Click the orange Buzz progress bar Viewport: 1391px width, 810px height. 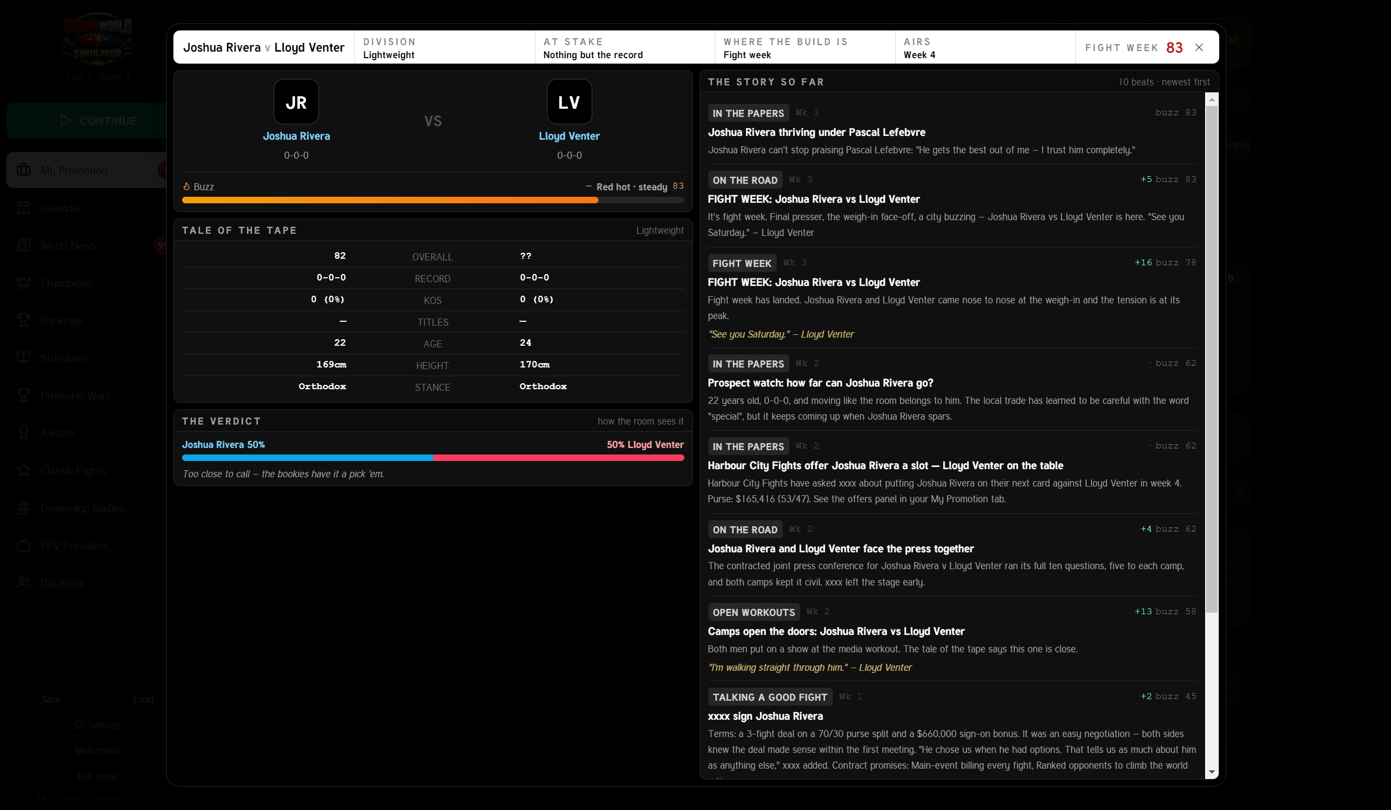pos(390,201)
